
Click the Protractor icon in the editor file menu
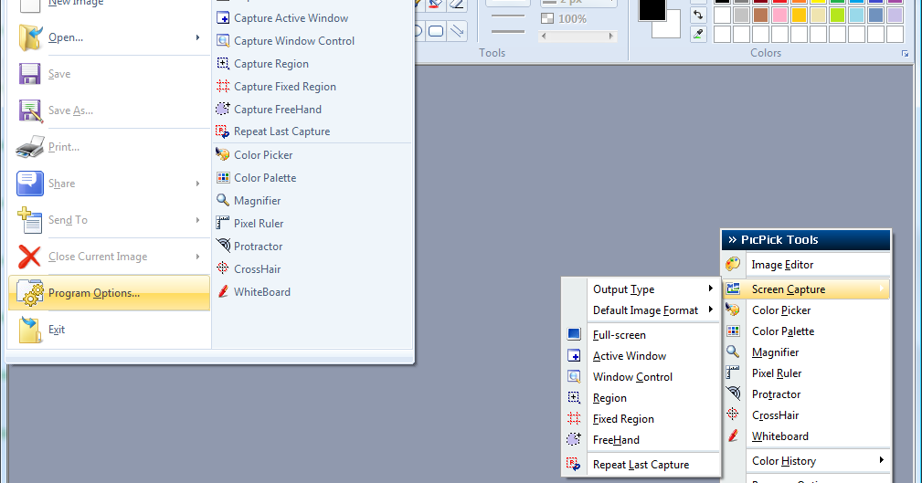223,245
